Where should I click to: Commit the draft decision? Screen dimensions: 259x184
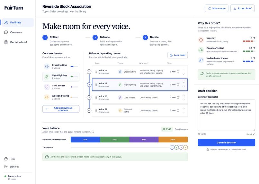(227, 142)
